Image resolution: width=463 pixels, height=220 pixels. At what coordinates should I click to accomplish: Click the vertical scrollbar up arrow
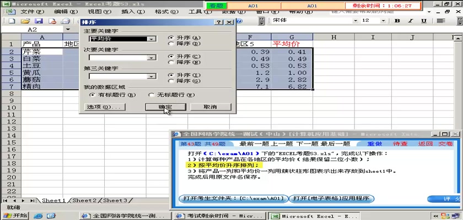pos(457,38)
